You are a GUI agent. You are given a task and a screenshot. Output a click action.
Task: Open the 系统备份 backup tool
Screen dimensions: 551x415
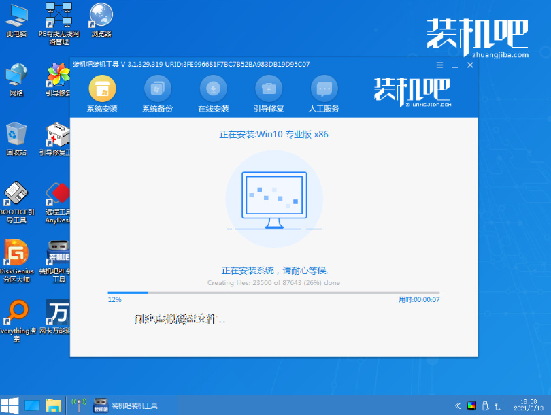pyautogui.click(x=157, y=93)
